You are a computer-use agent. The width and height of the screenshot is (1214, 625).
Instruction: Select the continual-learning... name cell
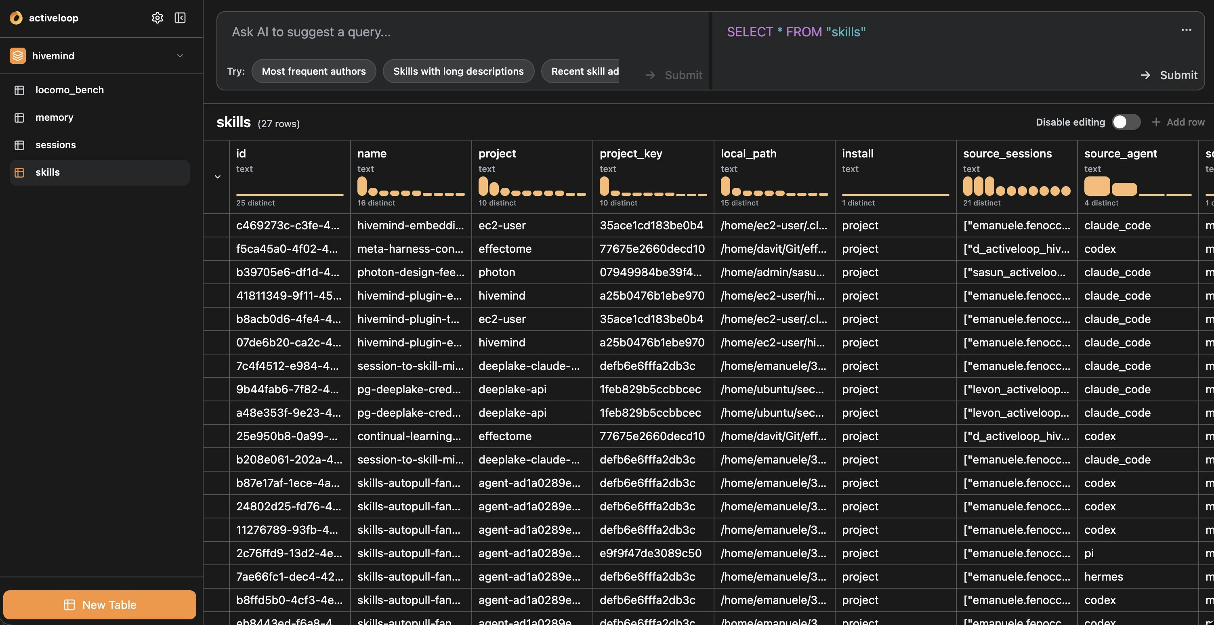point(411,436)
